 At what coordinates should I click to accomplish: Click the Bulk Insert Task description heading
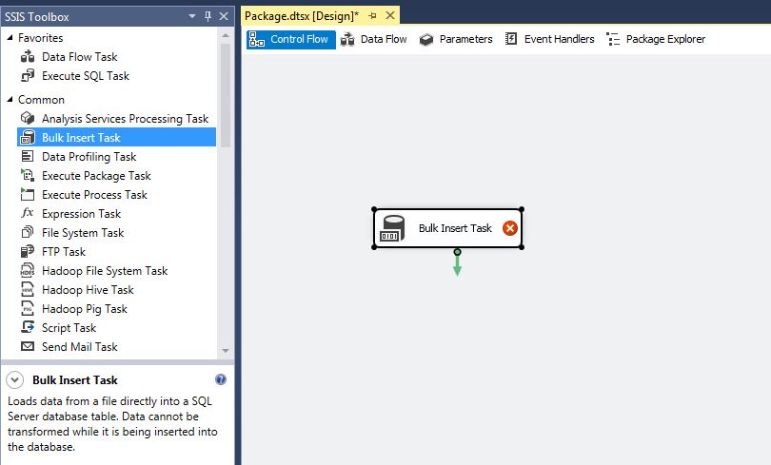(x=75, y=380)
